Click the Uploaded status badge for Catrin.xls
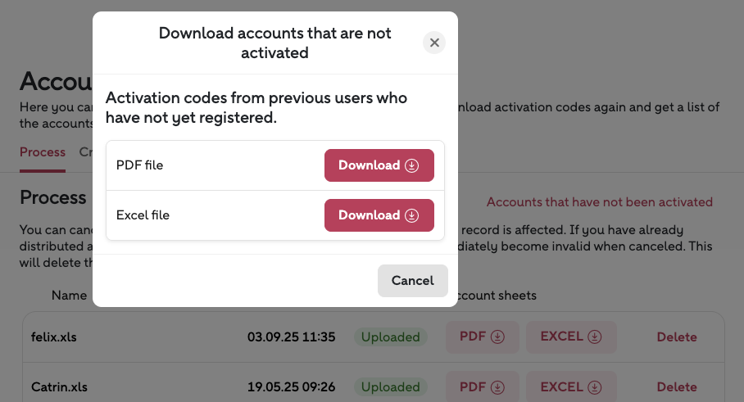 (x=390, y=386)
